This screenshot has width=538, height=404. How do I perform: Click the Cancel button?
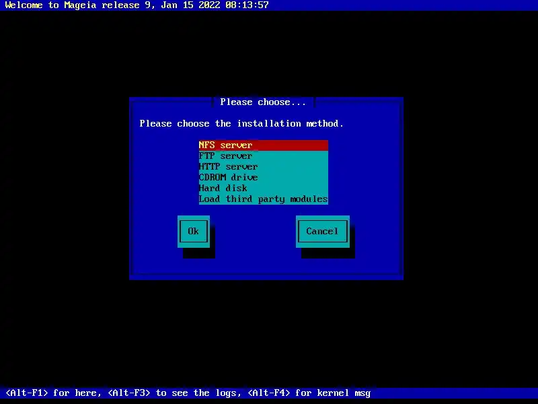[x=323, y=231]
